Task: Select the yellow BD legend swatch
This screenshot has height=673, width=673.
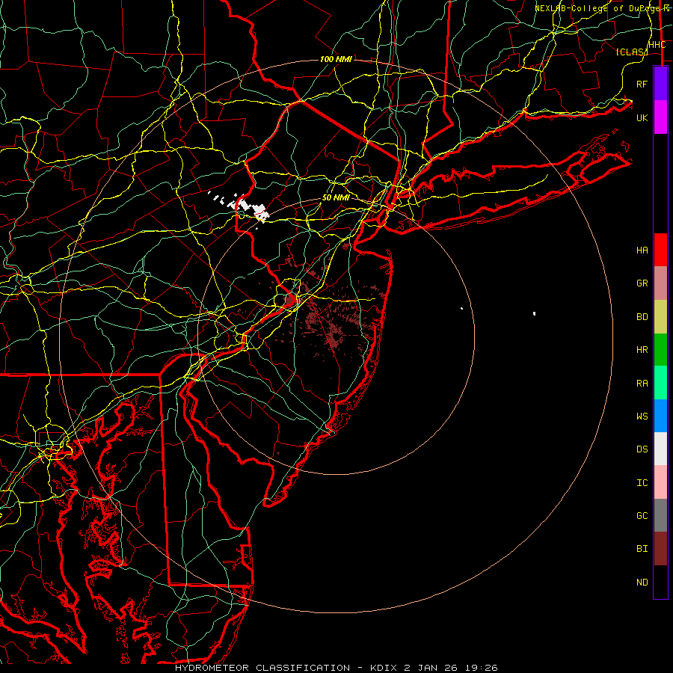Action: (660, 316)
